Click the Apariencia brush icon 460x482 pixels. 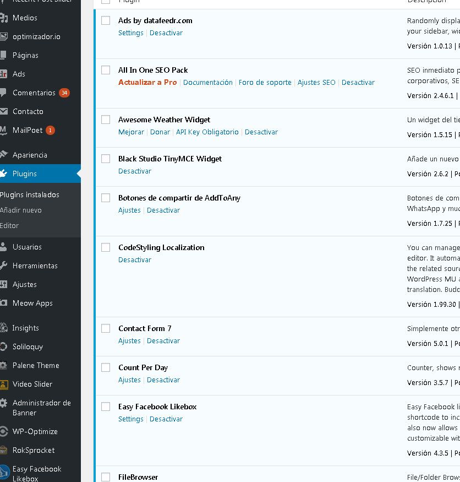click(x=4, y=155)
